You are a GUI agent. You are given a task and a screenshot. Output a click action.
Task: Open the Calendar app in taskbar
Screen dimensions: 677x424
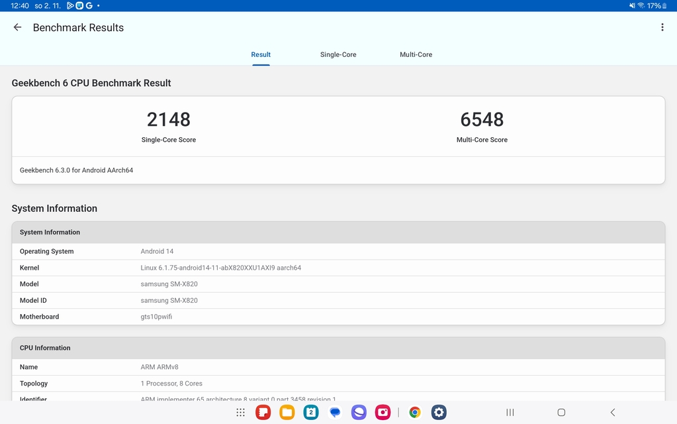[x=310, y=412]
